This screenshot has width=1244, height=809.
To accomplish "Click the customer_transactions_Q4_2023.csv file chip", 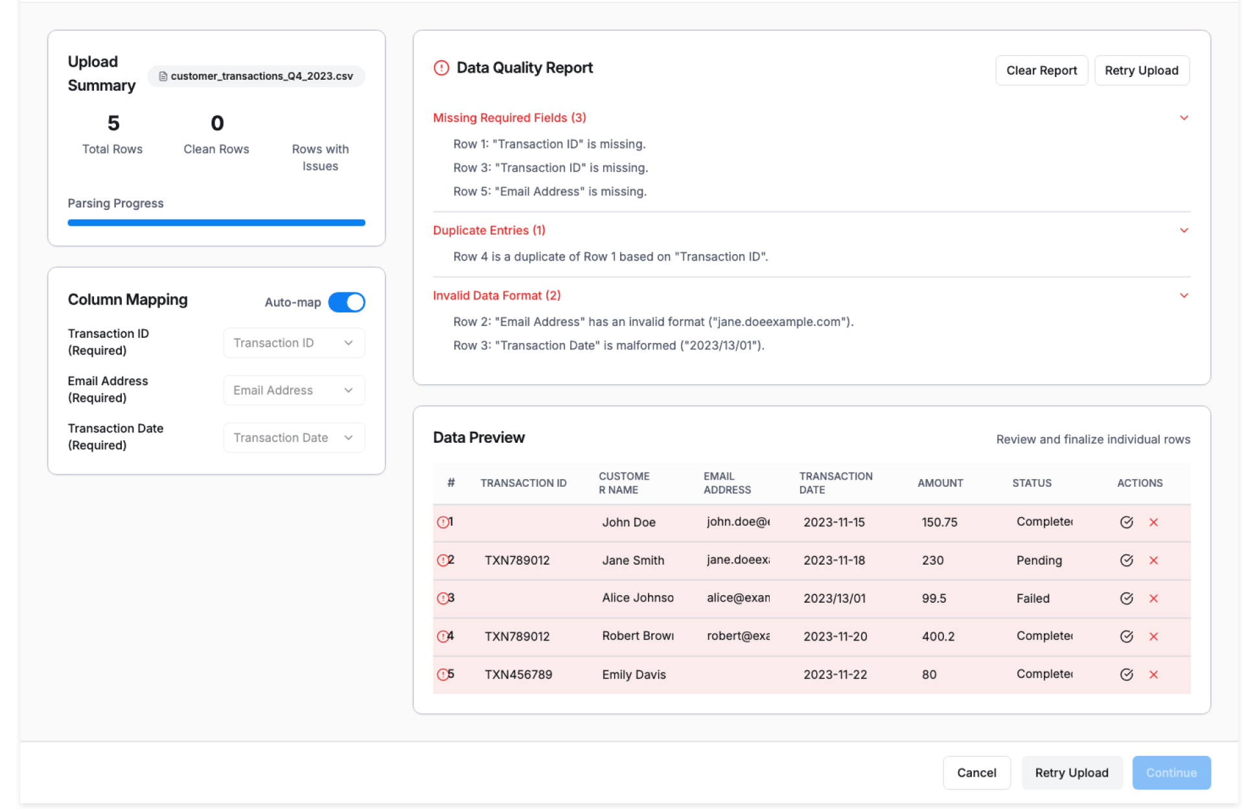I will pyautogui.click(x=256, y=76).
